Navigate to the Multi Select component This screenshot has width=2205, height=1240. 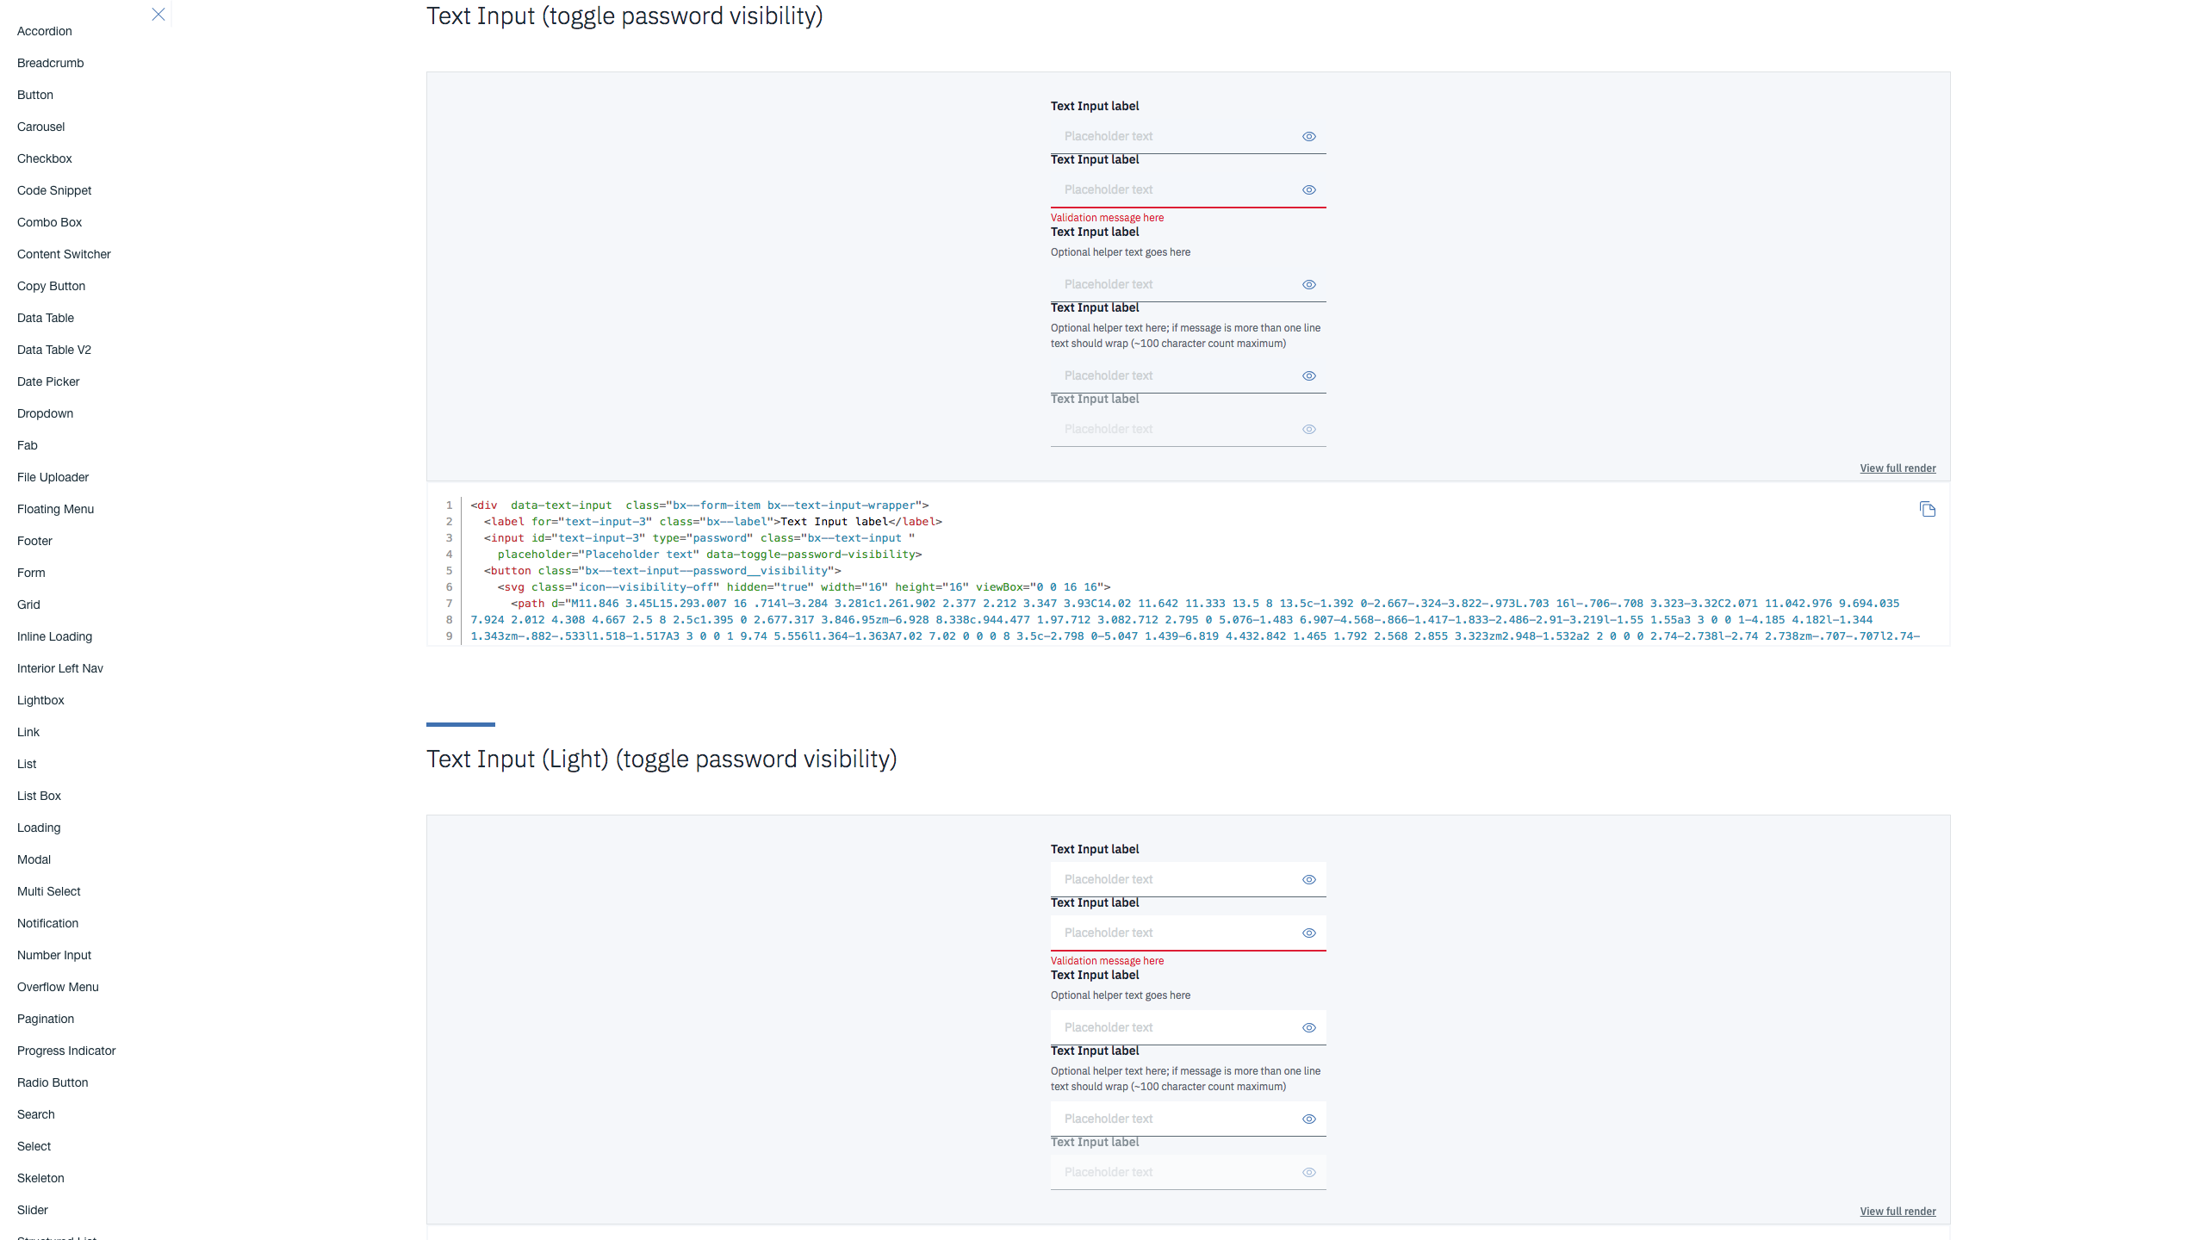[48, 891]
